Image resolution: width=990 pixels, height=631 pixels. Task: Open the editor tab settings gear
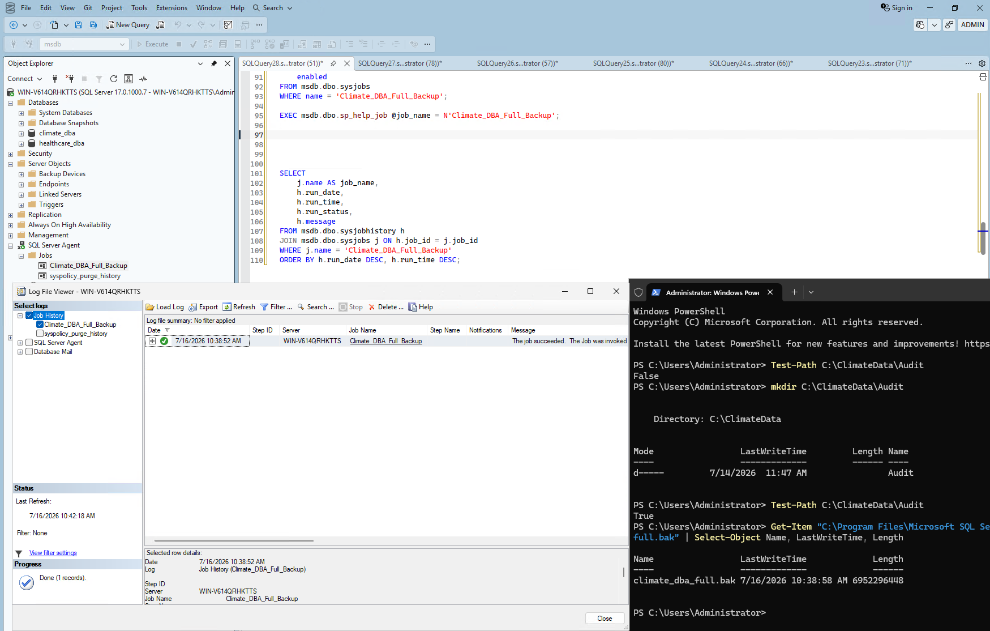pos(982,63)
